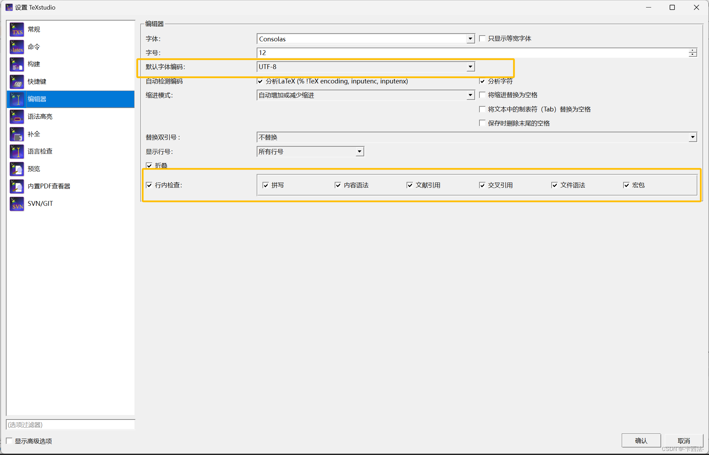Click the 语法高亮 sidebar icon
This screenshot has width=709, height=455.
coord(17,117)
